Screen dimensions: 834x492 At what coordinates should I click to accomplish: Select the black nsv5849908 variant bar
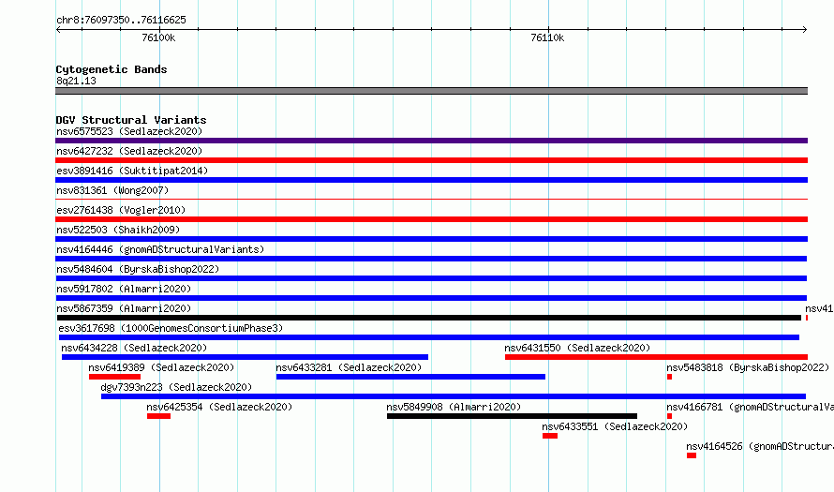pos(512,416)
